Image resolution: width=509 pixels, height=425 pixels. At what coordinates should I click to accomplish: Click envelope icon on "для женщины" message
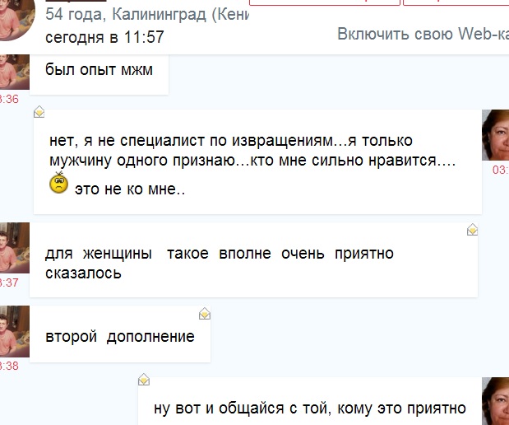[x=472, y=230]
